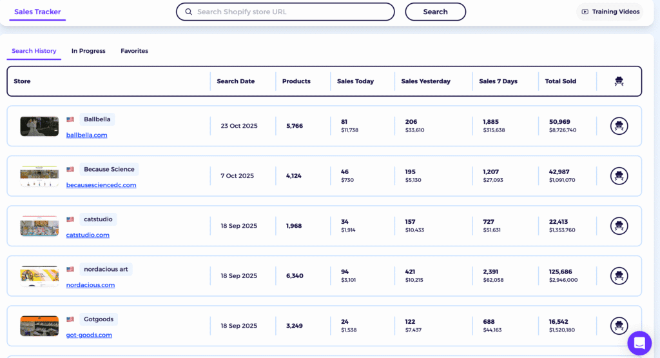The height and width of the screenshot is (358, 660).
Task: Open ballbella.com link
Action: [87, 135]
